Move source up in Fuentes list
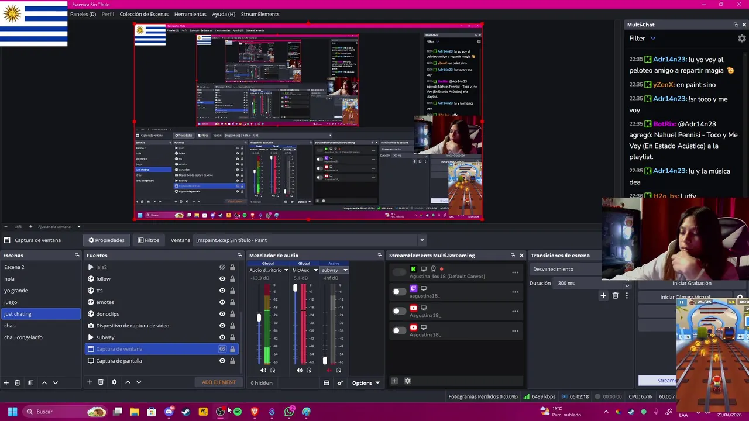Screen dimensions: 749x421 pos(128,382)
